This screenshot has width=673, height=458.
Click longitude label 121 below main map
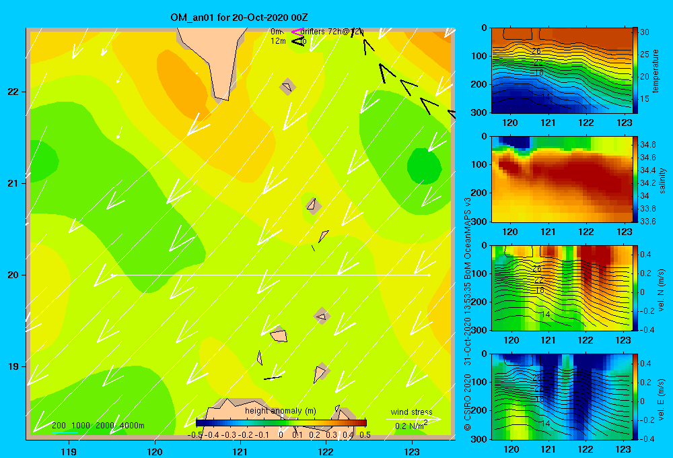(240, 451)
